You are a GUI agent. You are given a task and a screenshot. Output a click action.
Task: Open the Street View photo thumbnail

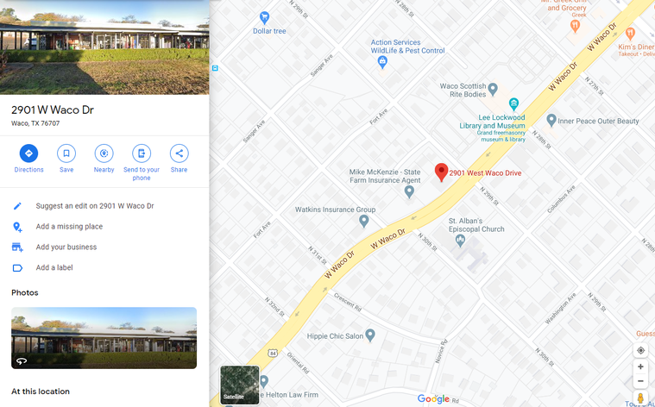(x=104, y=338)
